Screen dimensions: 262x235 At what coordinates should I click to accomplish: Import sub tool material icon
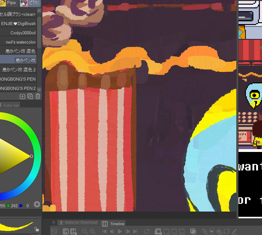[22, 96]
